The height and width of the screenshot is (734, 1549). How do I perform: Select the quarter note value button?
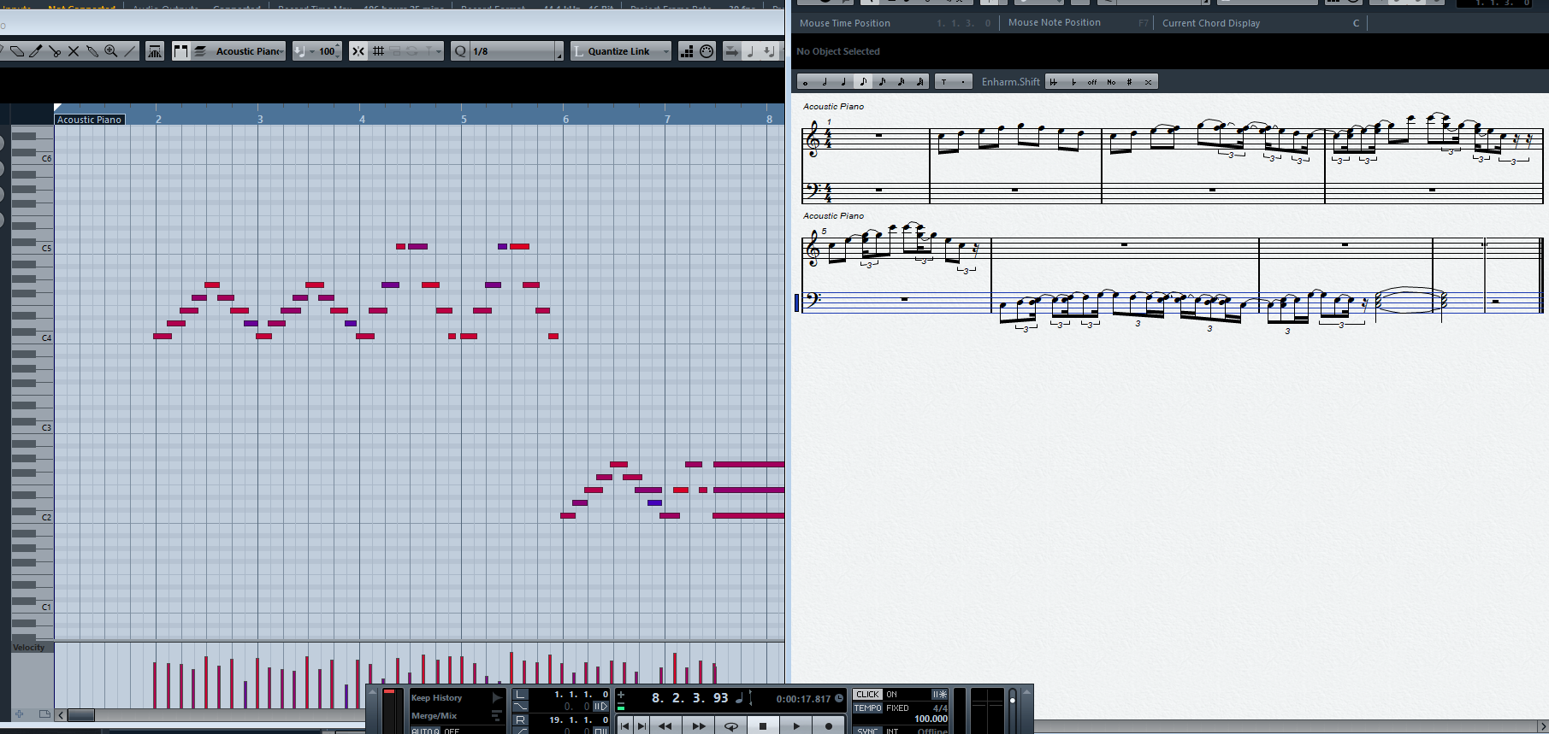point(843,82)
